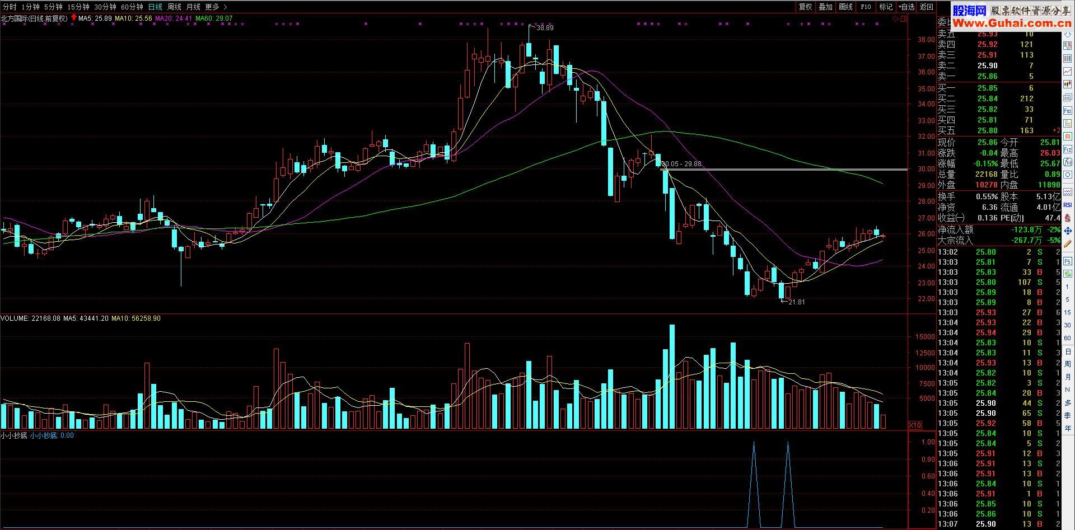The height and width of the screenshot is (530, 1075).
Task: Click the orange document icon in right sidebar
Action: pos(1068,136)
